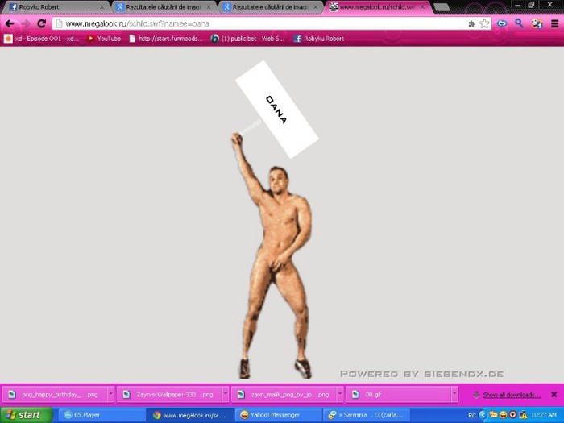
Task: Click the new tab button
Action: pos(441,7)
